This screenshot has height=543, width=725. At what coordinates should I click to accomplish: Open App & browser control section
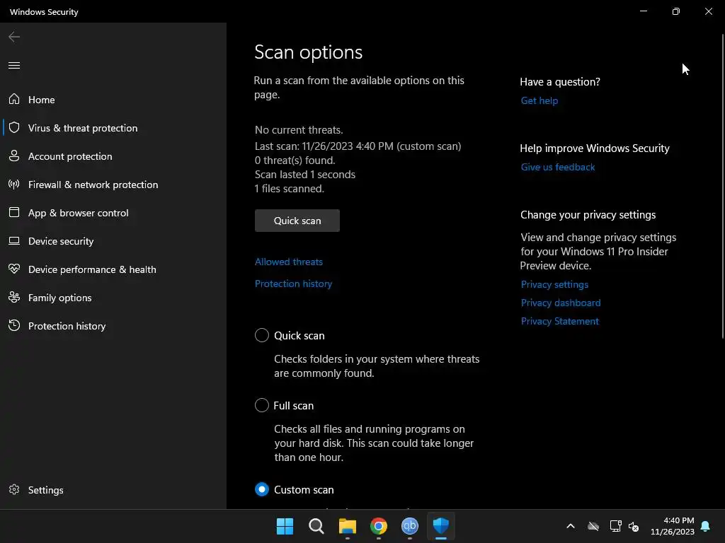point(113,212)
